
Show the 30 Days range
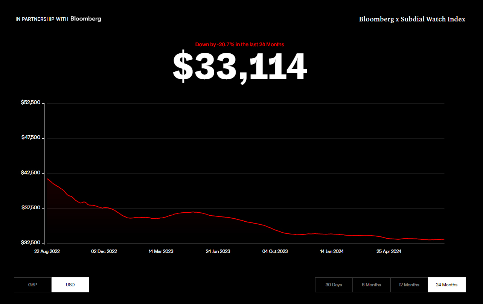pyautogui.click(x=334, y=285)
